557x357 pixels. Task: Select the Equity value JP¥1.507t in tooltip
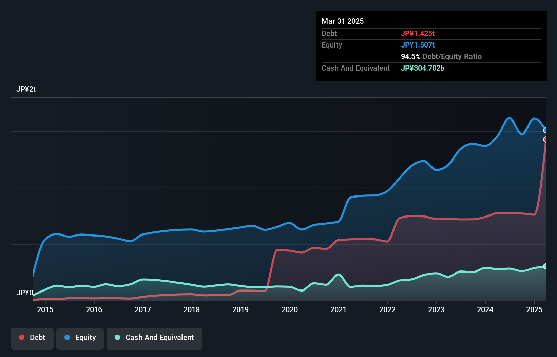point(418,45)
